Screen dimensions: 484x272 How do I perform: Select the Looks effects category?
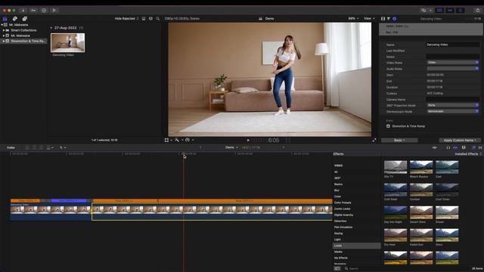(x=356, y=246)
